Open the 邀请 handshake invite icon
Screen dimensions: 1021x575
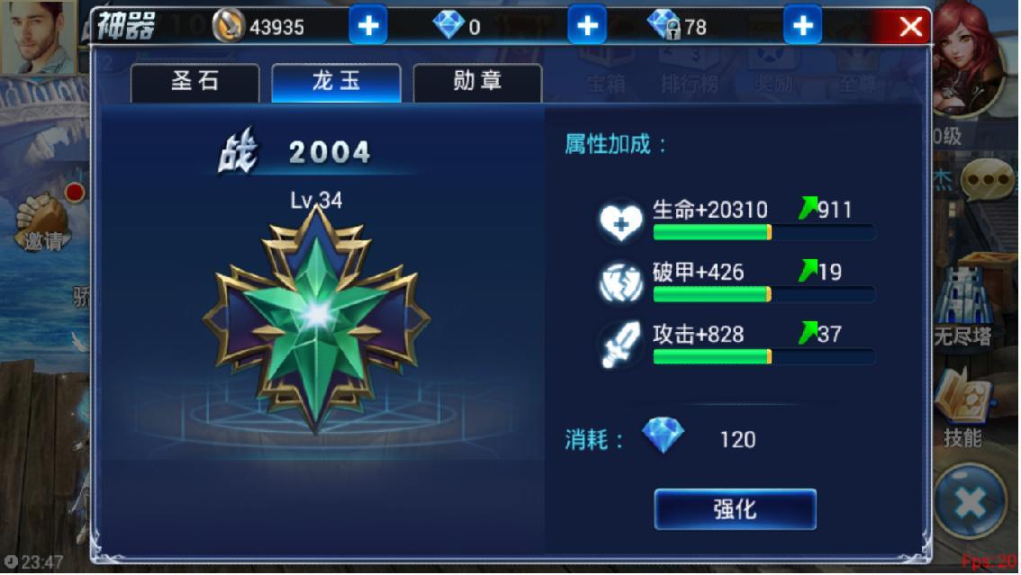43,222
